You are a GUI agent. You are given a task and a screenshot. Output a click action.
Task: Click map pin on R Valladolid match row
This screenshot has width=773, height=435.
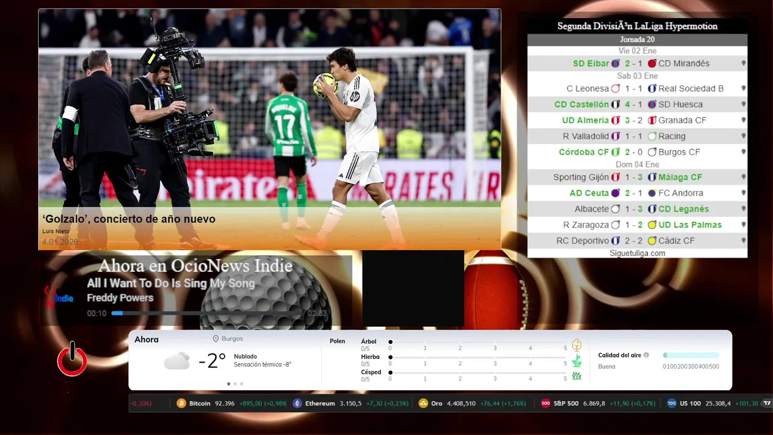[x=743, y=136]
